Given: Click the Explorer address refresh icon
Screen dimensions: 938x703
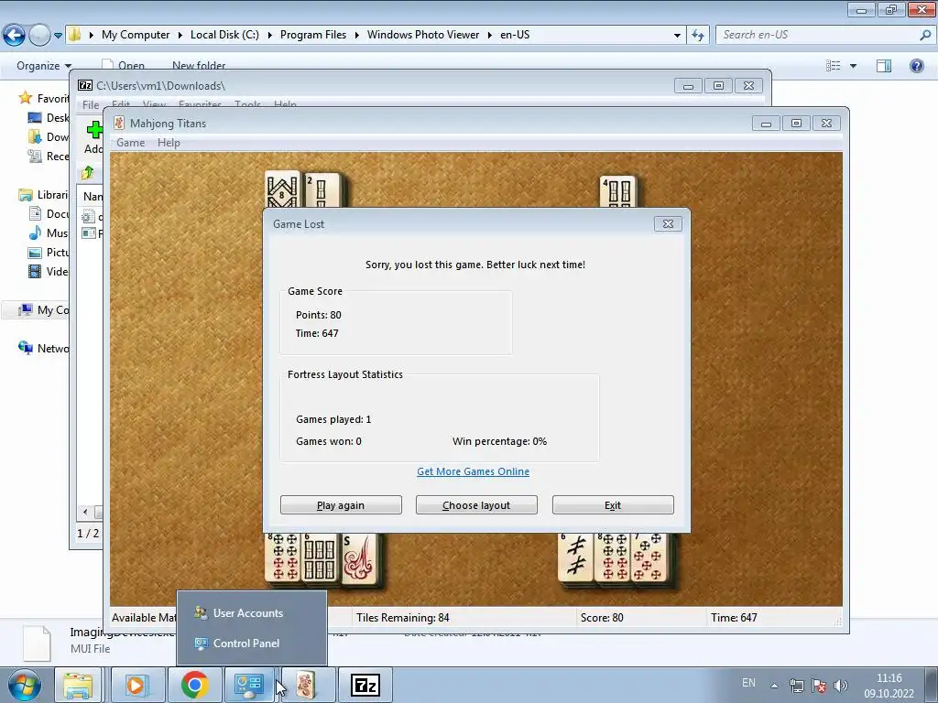Looking at the screenshot, I should pyautogui.click(x=697, y=36).
